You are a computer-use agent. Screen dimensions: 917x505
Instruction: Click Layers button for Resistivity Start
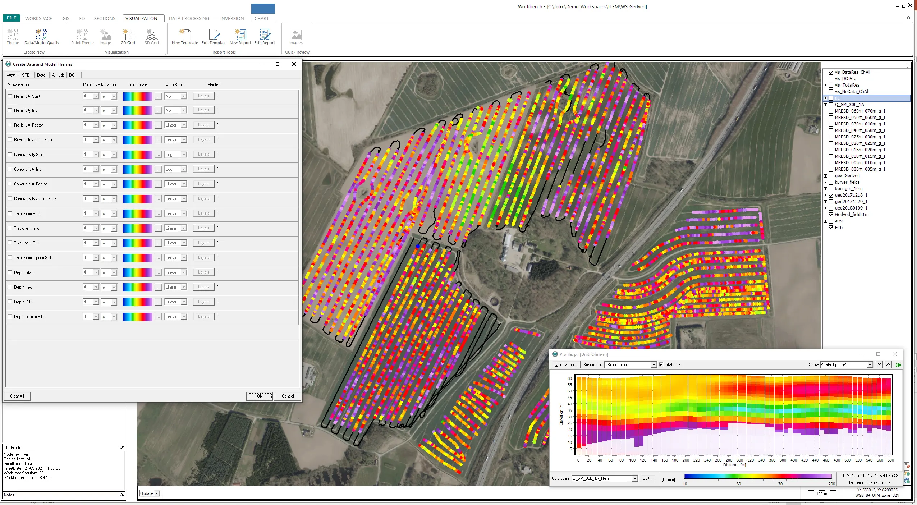pos(203,96)
